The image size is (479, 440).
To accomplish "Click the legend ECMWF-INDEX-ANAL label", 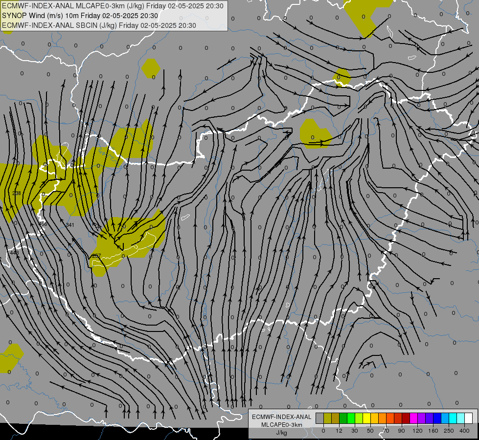I will pos(282,417).
